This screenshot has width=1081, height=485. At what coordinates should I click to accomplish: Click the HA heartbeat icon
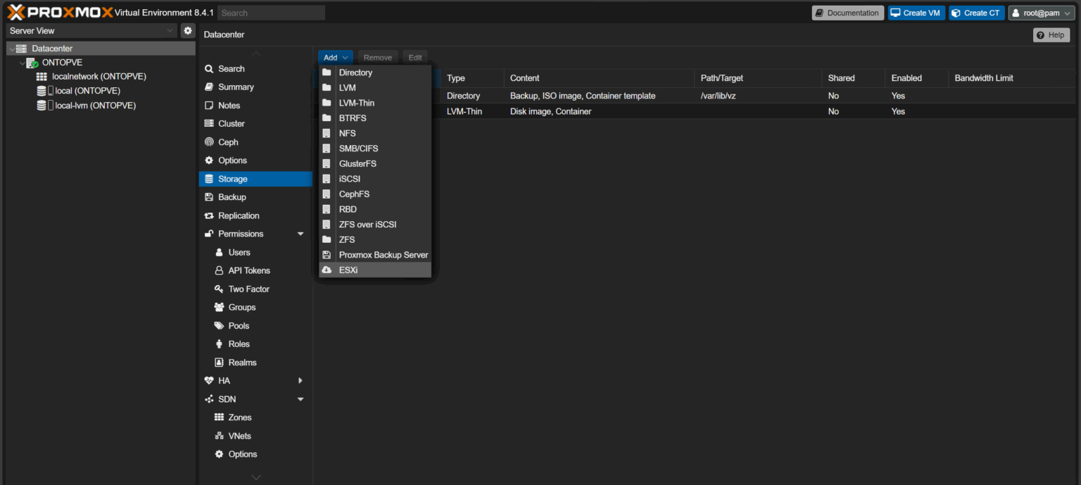click(x=209, y=381)
